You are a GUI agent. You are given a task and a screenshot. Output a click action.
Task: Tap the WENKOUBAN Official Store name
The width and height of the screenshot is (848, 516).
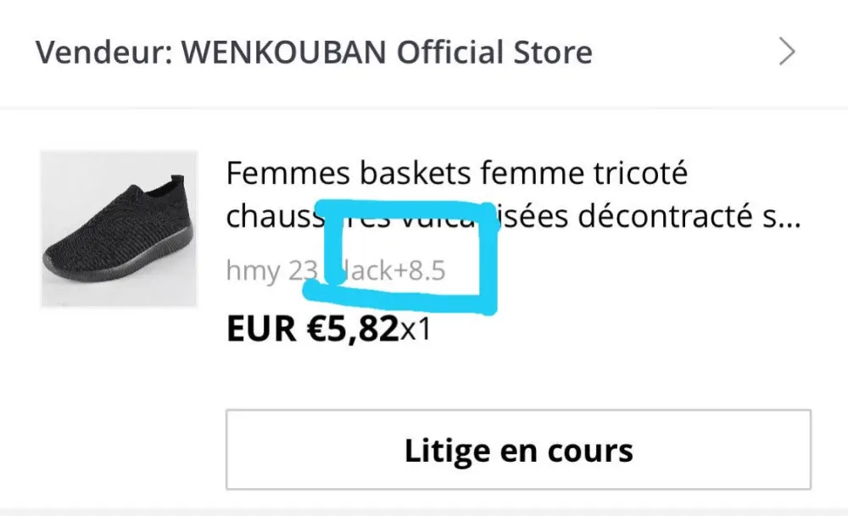point(387,53)
